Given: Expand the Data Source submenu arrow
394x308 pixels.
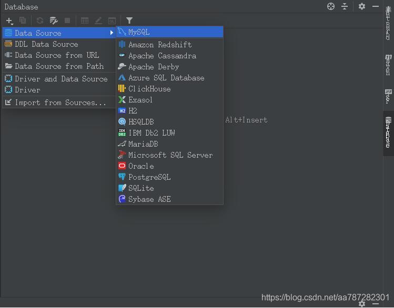Looking at the screenshot, I should (x=112, y=33).
